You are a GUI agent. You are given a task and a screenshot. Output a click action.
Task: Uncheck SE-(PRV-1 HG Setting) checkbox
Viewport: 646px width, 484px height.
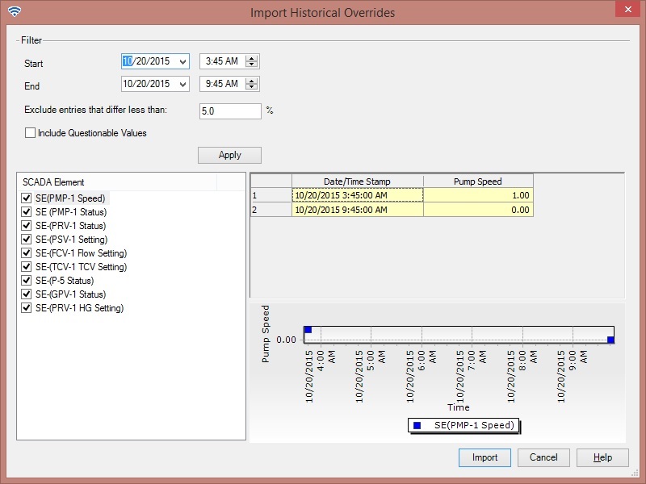pyautogui.click(x=27, y=308)
